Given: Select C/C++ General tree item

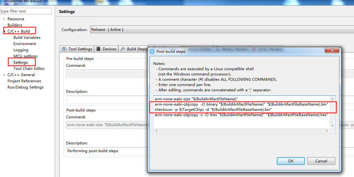Looking at the screenshot, I should click(x=21, y=75).
